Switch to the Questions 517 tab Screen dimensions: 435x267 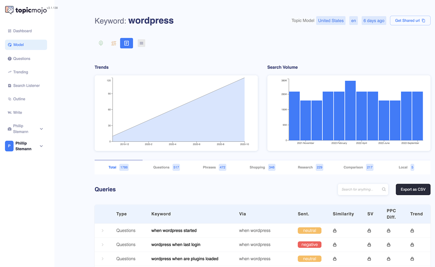[x=166, y=167]
